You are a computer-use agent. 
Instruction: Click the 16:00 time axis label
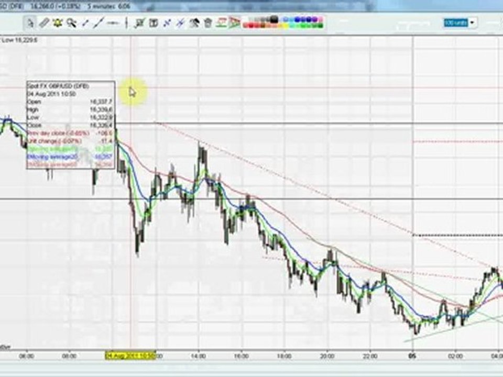click(241, 356)
